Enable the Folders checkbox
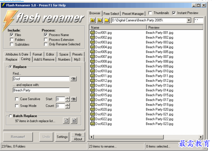Image resolution: width=212 pixels, height=152 pixels. click(12, 40)
